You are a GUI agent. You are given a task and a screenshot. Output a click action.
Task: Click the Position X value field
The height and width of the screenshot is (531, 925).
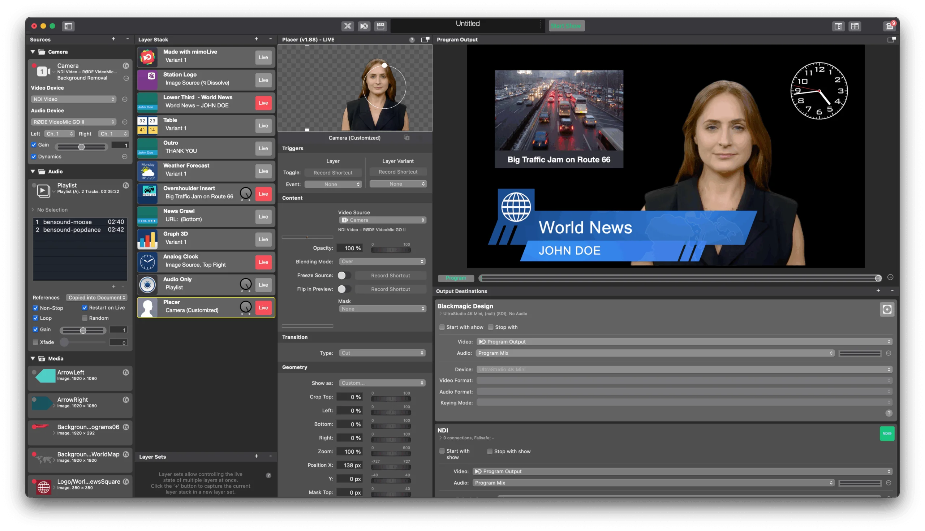pyautogui.click(x=349, y=465)
